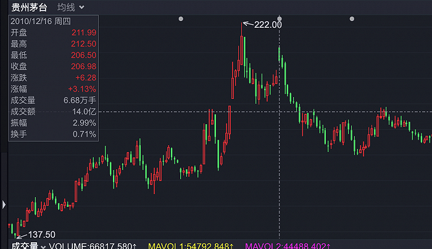Click the marker dot on the crosshair line
The height and width of the screenshot is (249, 432).
pyautogui.click(x=280, y=19)
